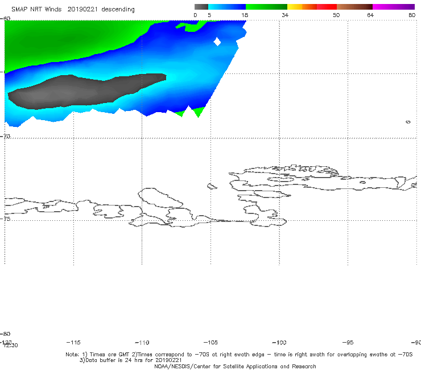Click the gray segment of the color bar
Viewport: 421px width, 370px height.
pos(201,7)
